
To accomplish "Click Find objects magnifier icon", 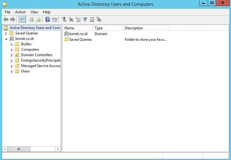I will click(92, 19).
